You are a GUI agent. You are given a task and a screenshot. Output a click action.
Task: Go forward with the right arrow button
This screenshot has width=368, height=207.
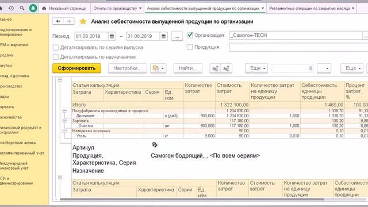pos(68,21)
